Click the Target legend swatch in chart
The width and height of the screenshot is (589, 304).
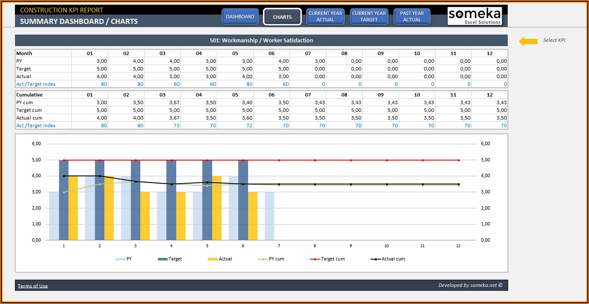[x=163, y=259]
